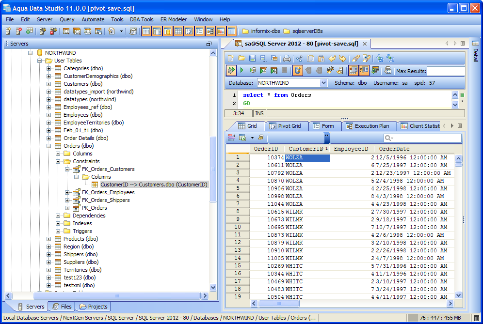Click the Save As floppy icon with dots
Image resolution: width=483 pixels, height=324 pixels.
263,58
